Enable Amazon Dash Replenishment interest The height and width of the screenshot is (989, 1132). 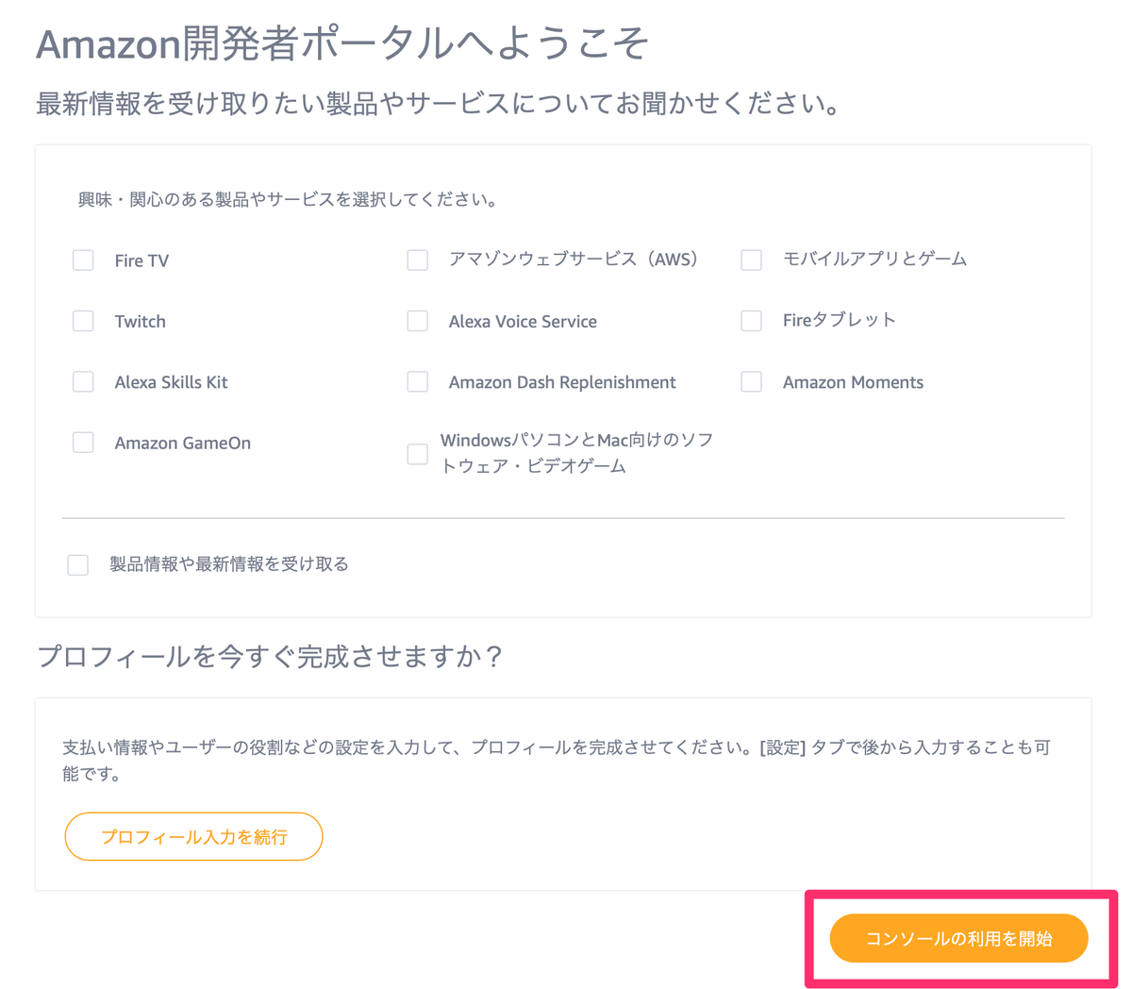coord(418,381)
